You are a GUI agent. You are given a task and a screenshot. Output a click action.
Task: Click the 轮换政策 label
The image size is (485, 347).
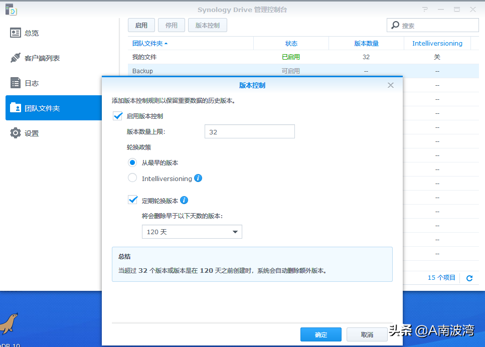(139, 147)
